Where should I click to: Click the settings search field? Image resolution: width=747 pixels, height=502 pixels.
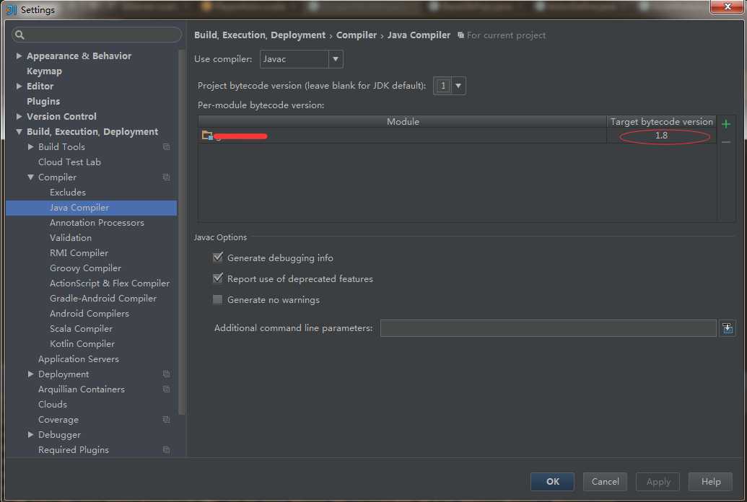[x=97, y=35]
